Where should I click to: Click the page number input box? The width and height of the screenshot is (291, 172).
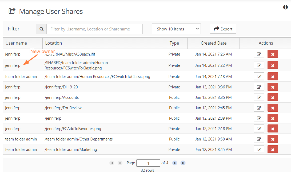(148, 163)
